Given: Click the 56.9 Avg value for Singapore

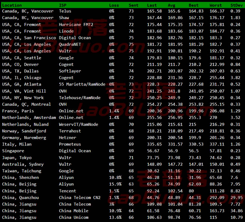Looking at the screenshot, I should (x=173, y=151).
